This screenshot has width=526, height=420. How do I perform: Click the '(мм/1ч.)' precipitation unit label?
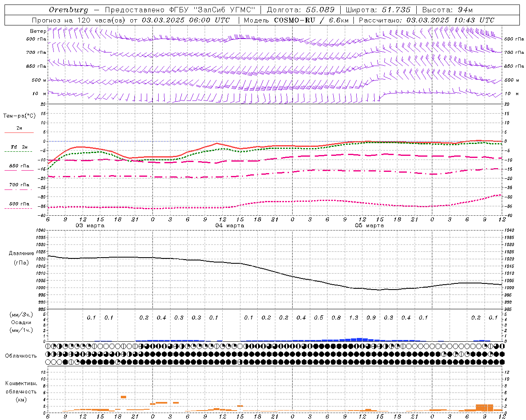[21, 330]
